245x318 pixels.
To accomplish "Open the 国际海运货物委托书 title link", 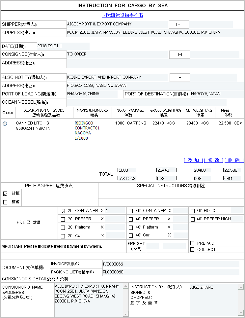I will click(x=122, y=15).
